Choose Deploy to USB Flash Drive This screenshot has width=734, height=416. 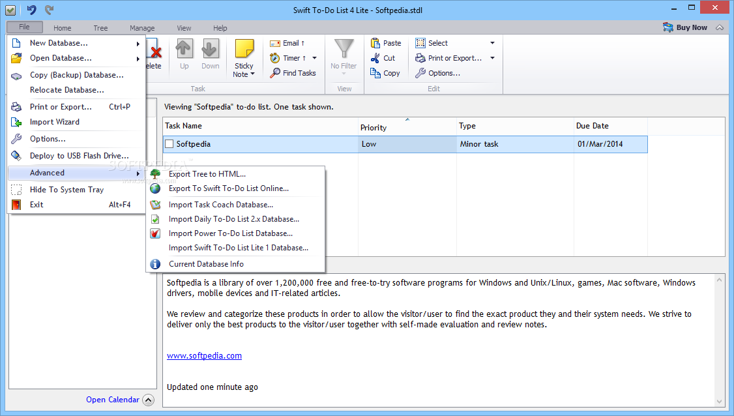tap(77, 156)
